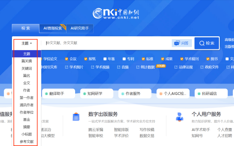This screenshot has height=146, width=234.
Task: Click the external-link icon beside 学术视频
Action: (x=92, y=67)
